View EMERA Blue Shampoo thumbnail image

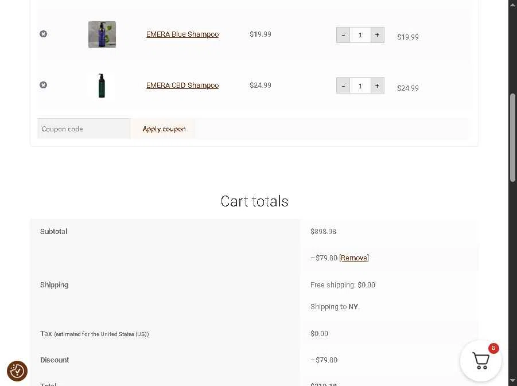tap(102, 34)
